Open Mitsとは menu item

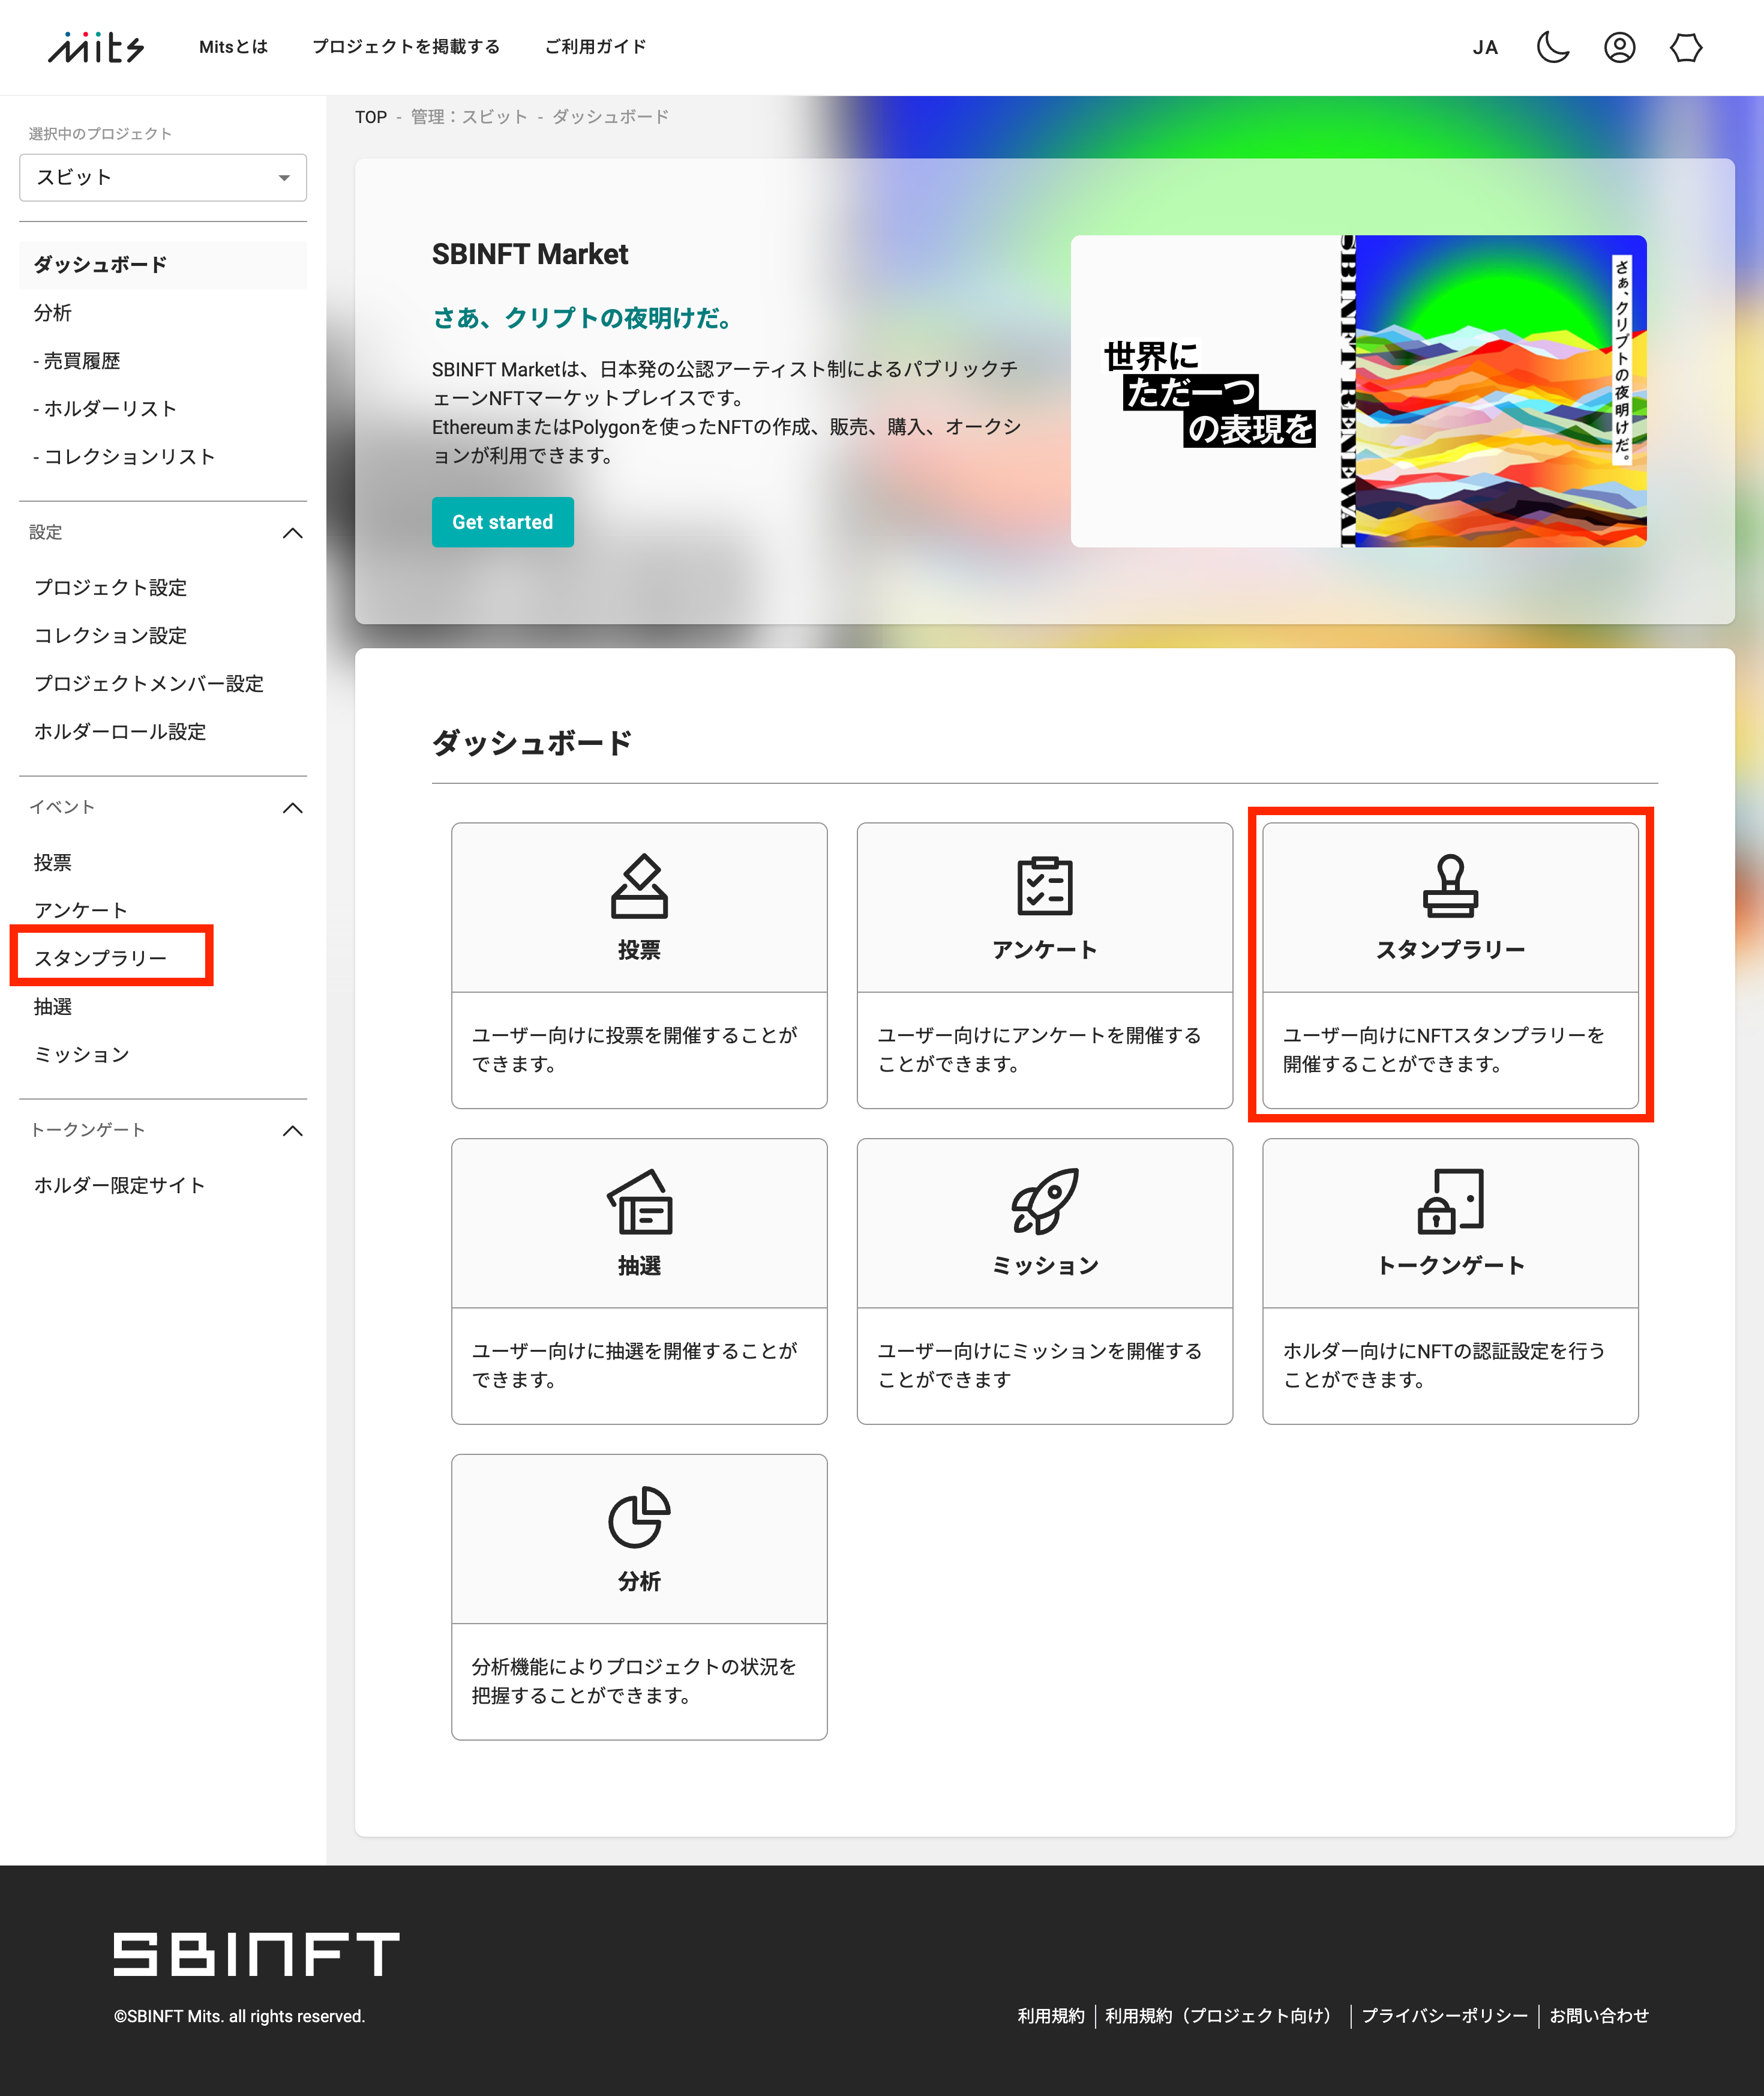(x=233, y=47)
